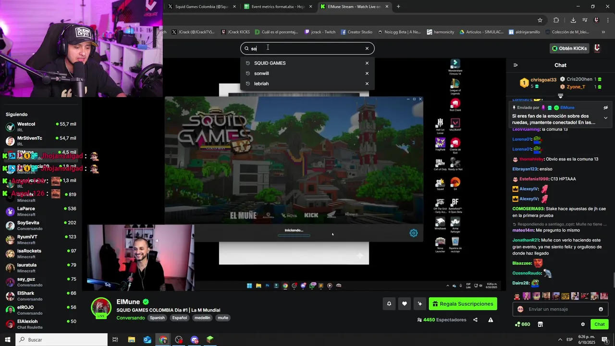This screenshot has height=346, width=615.
Task: Open Westcol in Siguiendo list
Action: coord(41,127)
